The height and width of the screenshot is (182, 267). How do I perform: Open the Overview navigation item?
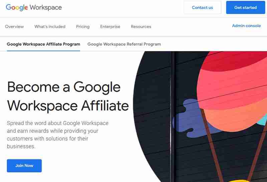click(x=14, y=27)
